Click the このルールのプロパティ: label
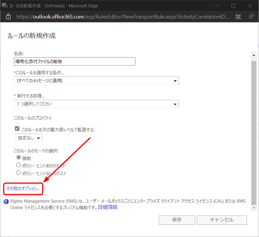Image resolution: width=259 pixels, height=237 pixels. click(x=33, y=118)
